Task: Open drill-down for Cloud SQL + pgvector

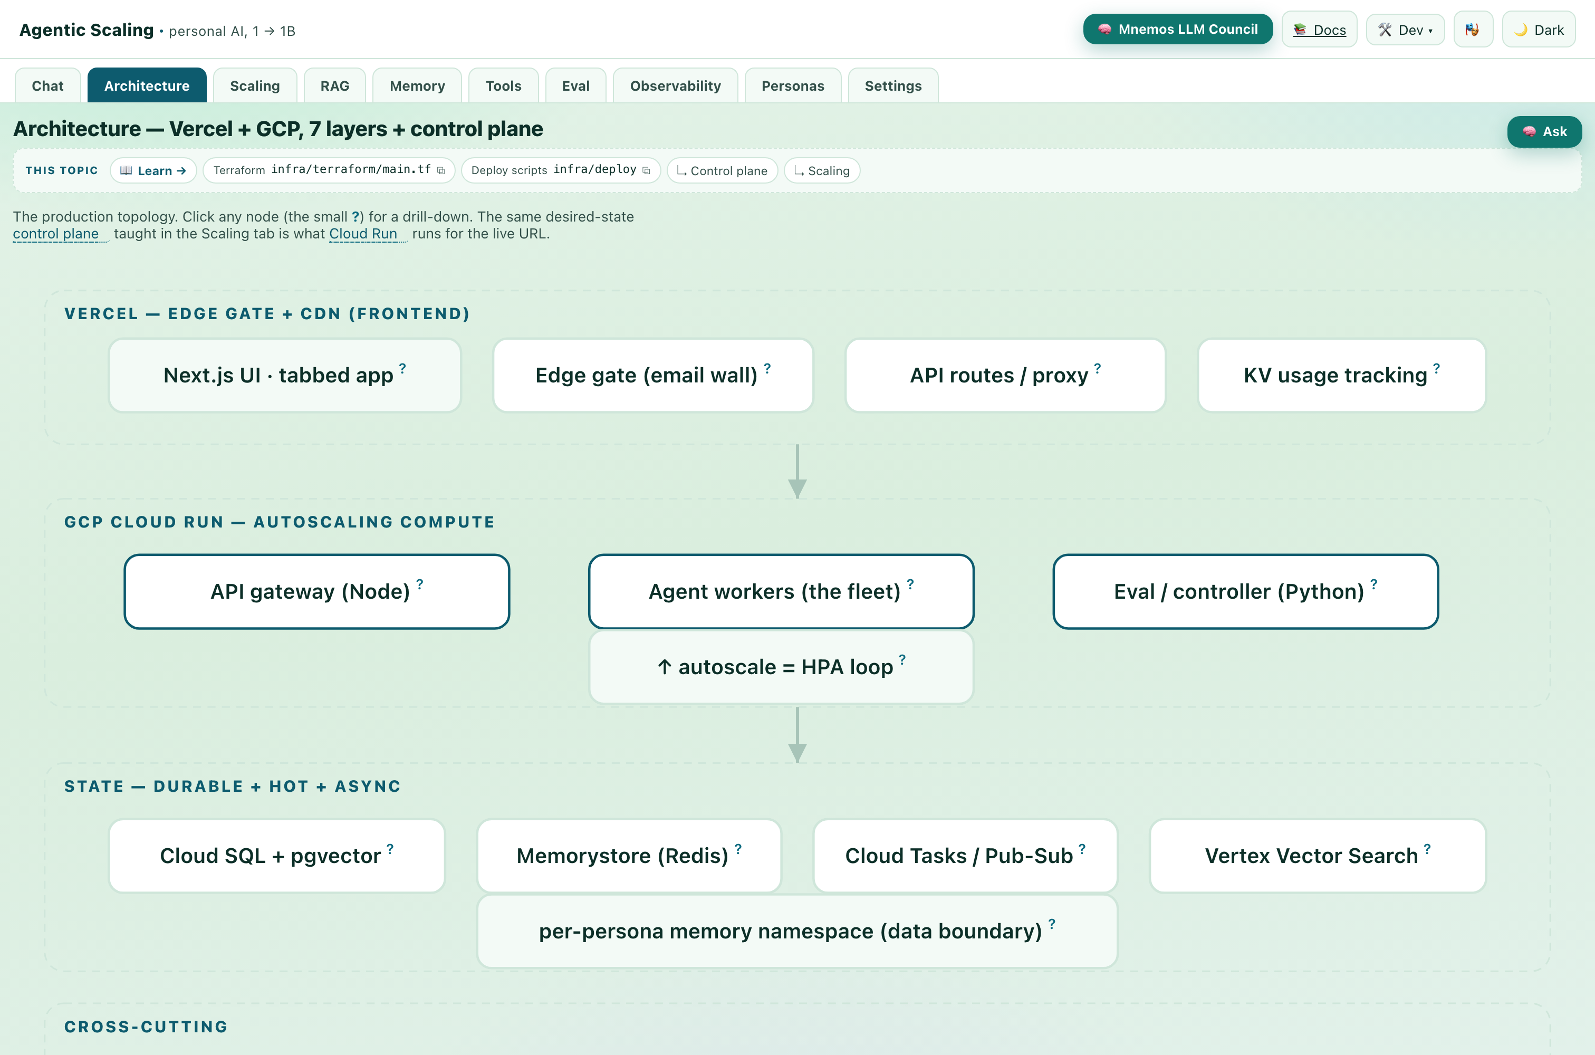Action: click(x=389, y=848)
